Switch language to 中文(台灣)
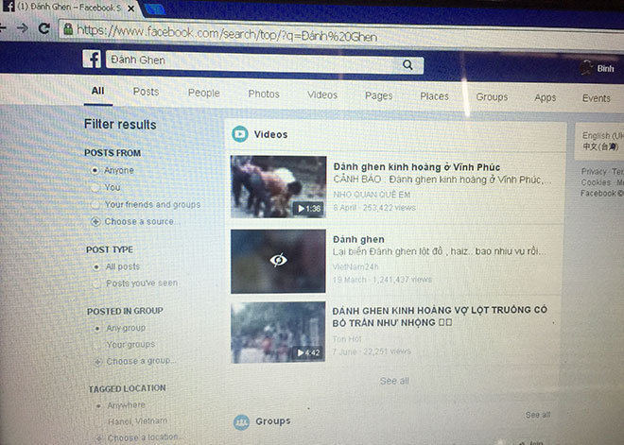The height and width of the screenshot is (445, 624). [600, 146]
